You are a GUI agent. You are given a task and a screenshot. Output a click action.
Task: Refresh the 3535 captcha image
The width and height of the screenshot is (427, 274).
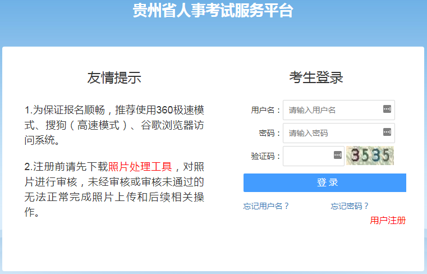370,156
